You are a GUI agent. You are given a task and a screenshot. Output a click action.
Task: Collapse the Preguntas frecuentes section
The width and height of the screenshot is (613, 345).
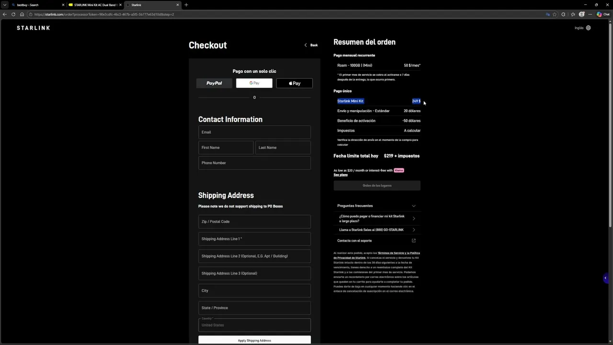414,206
